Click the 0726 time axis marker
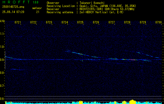 click(96, 22)
